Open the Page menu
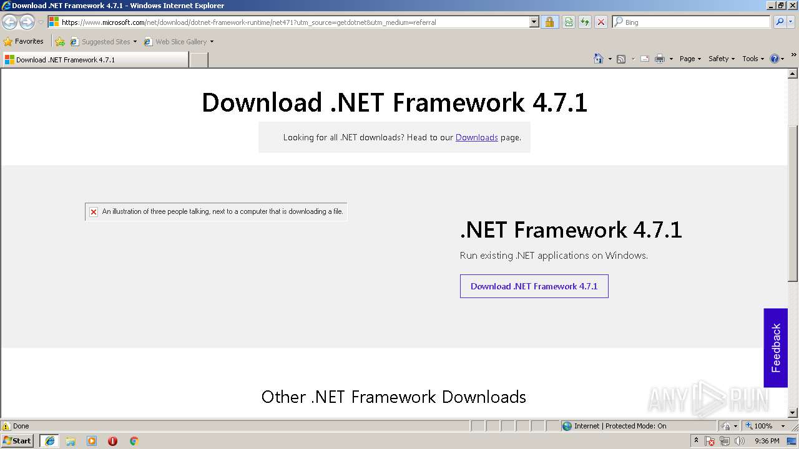 (690, 59)
